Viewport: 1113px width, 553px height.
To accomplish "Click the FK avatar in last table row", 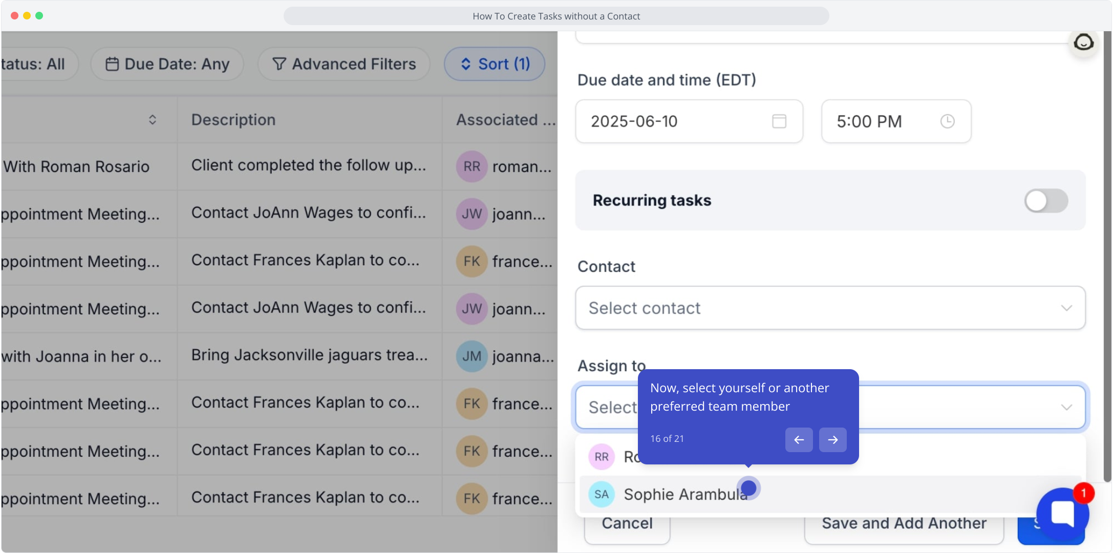I will pos(472,499).
